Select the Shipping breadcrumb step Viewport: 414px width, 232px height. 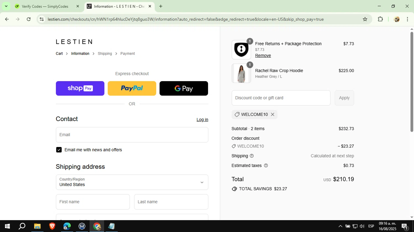[105, 54]
